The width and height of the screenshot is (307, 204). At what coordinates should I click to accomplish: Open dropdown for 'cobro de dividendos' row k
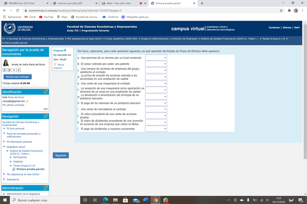[x=156, y=122]
